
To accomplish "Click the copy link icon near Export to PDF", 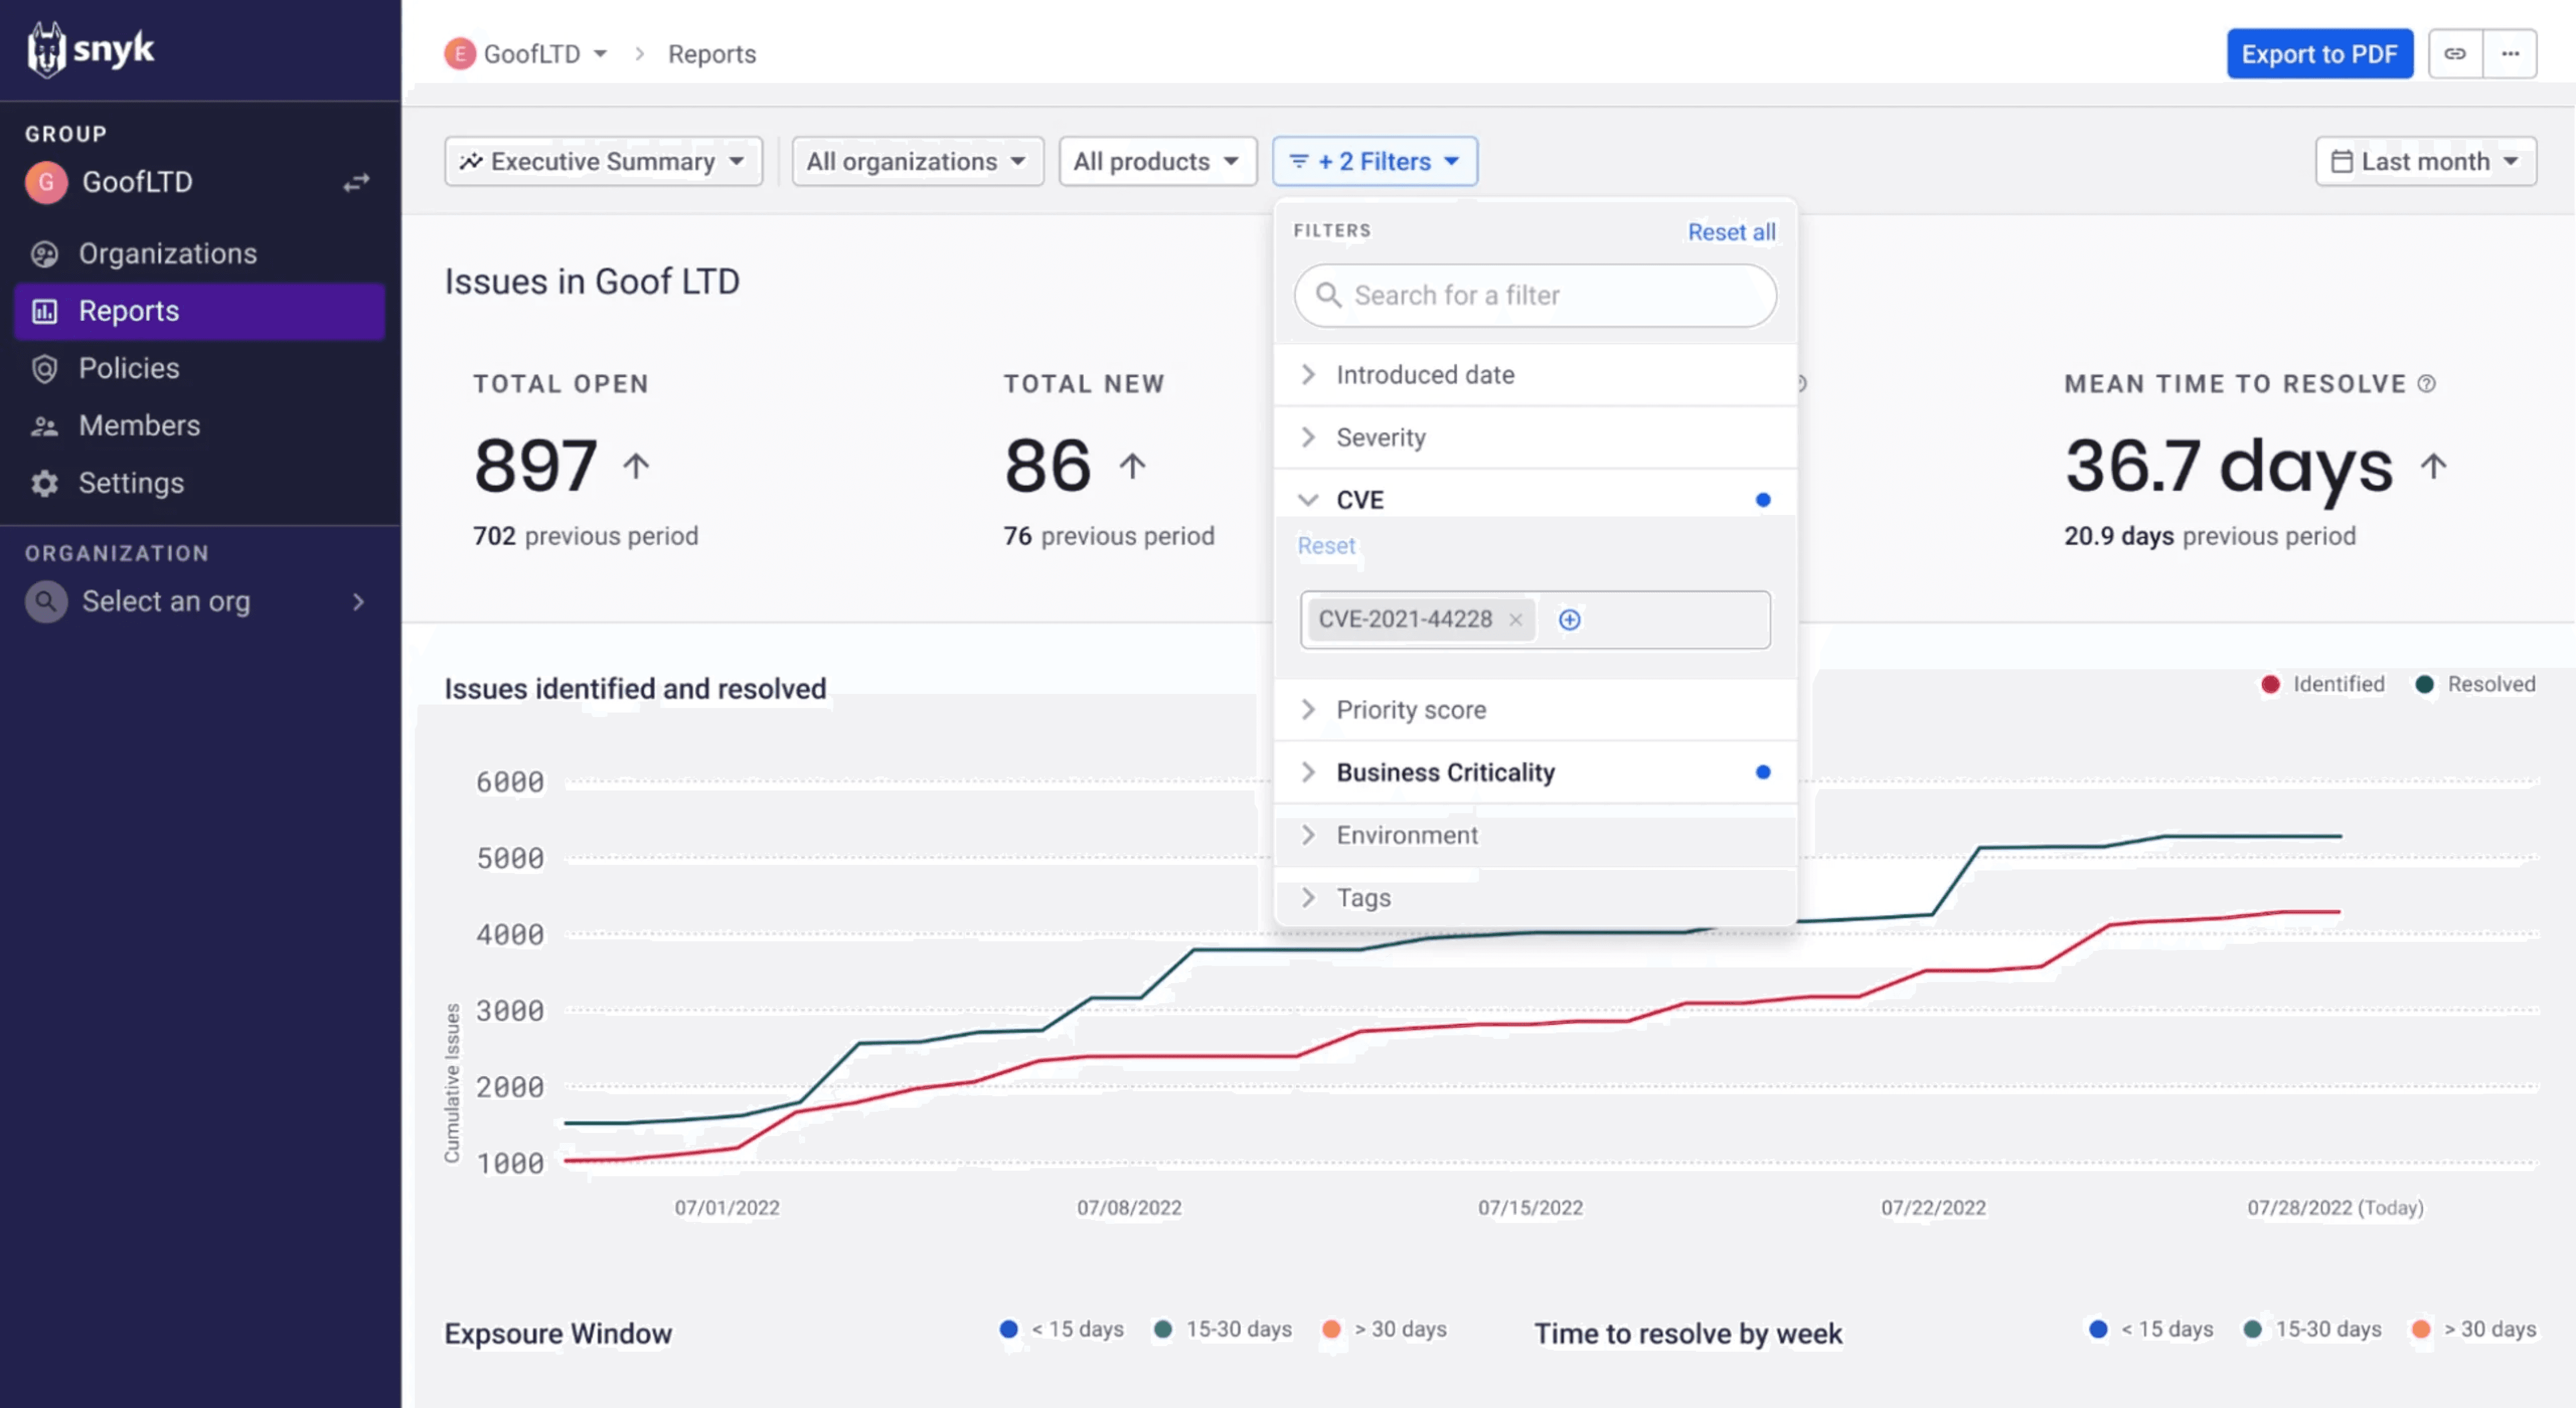I will point(2455,54).
